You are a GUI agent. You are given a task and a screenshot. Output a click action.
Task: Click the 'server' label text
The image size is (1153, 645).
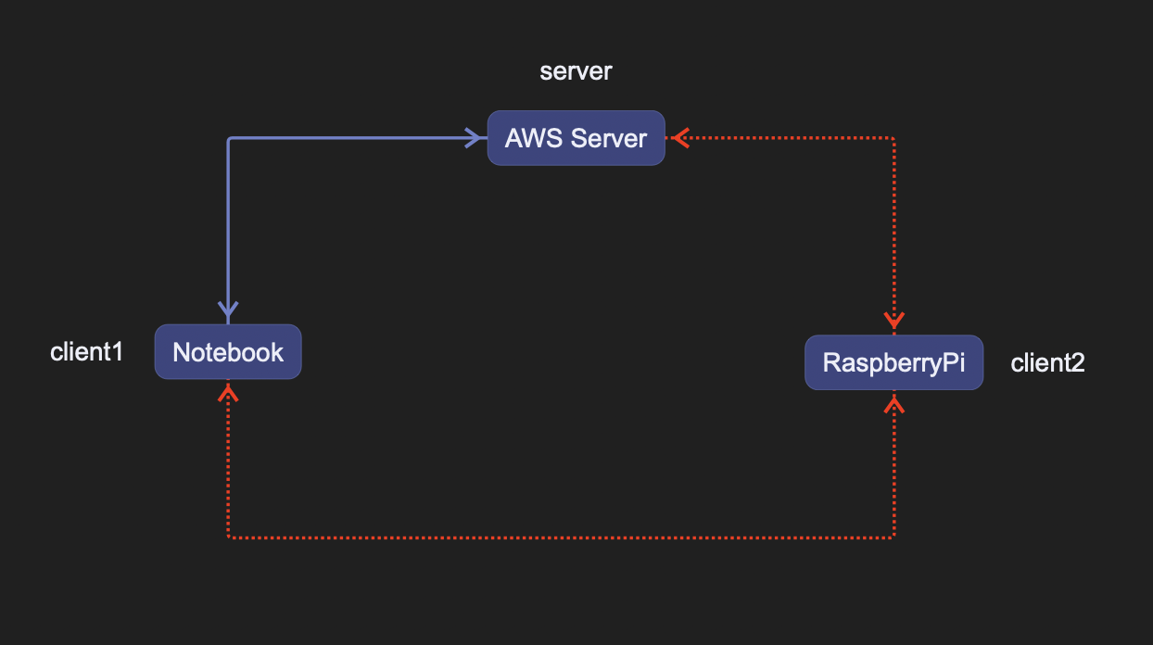[576, 71]
